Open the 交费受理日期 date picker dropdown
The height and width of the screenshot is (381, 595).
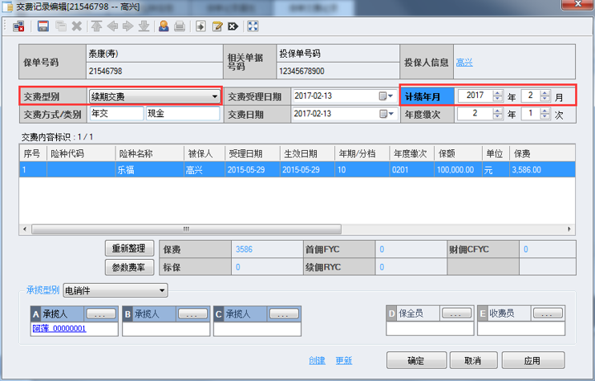pos(391,96)
